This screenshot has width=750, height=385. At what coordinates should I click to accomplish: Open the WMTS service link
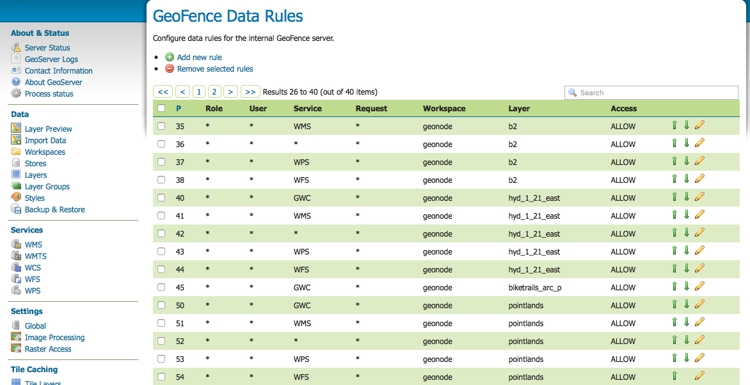point(36,256)
